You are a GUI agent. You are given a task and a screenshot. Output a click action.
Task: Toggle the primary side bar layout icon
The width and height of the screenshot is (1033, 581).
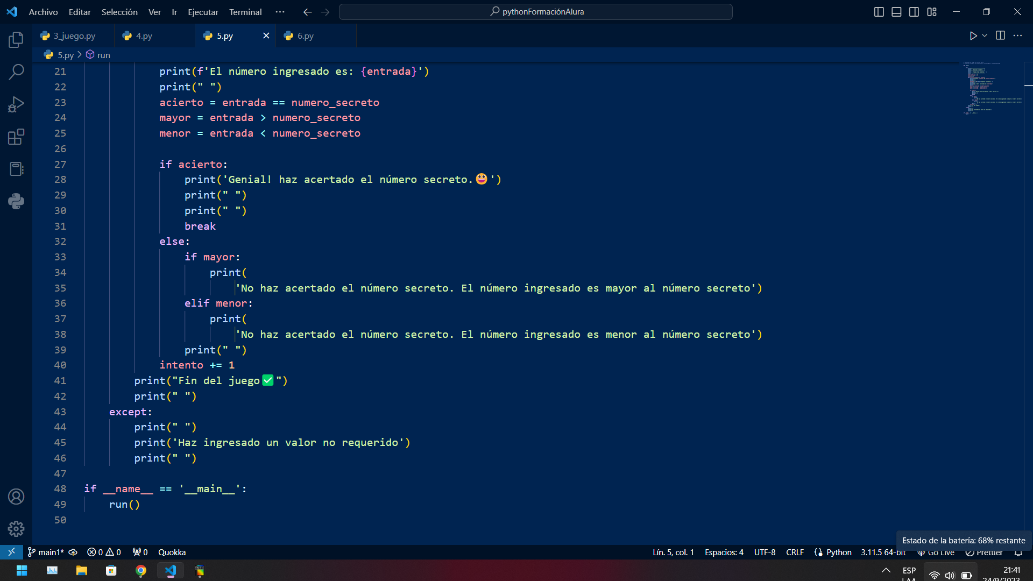click(x=879, y=12)
